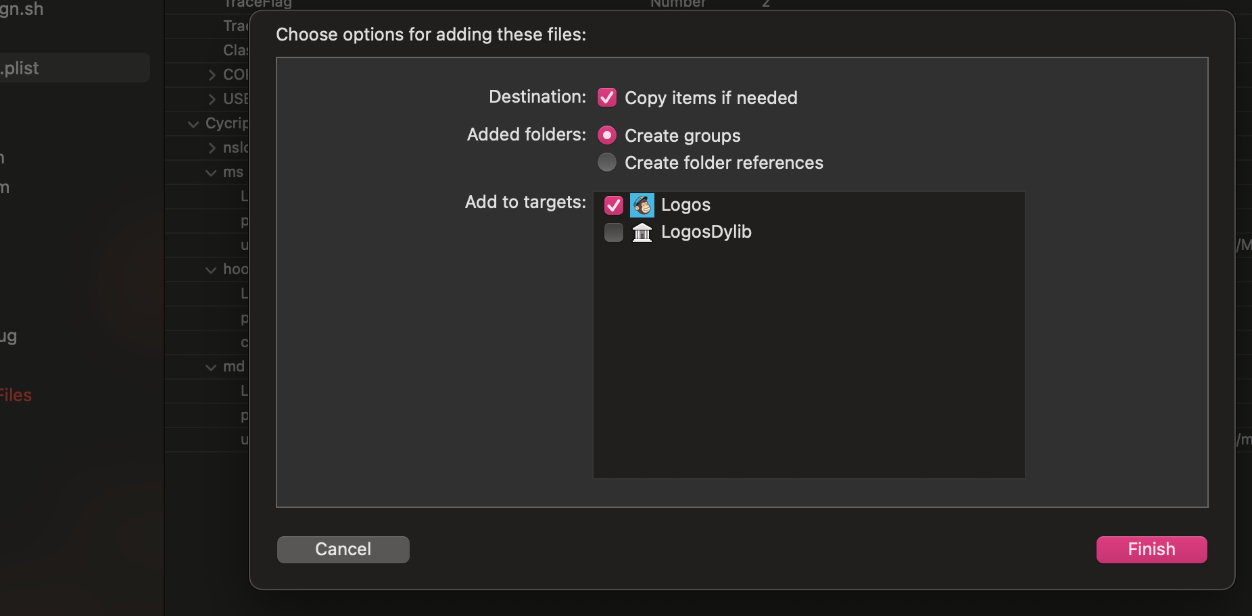The height and width of the screenshot is (616, 1252).
Task: Click the LogosDylib library building icon
Action: [642, 232]
